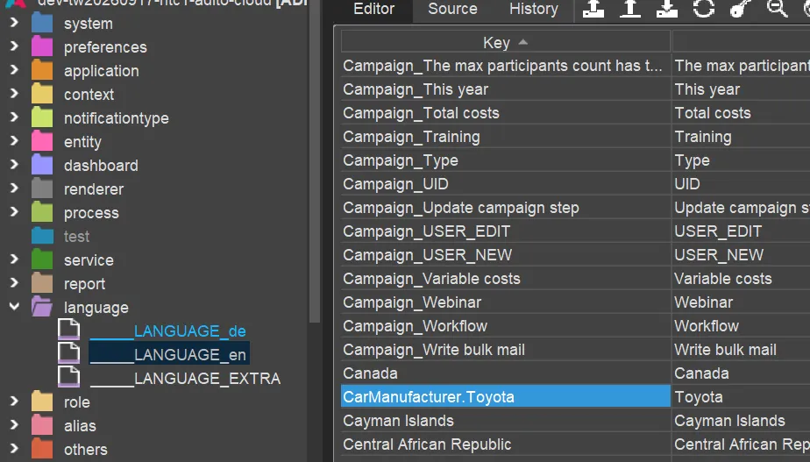Click the key icon in toolbar

tap(740, 9)
